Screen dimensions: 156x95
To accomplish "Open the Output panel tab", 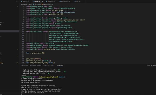I will coord(36,65).
